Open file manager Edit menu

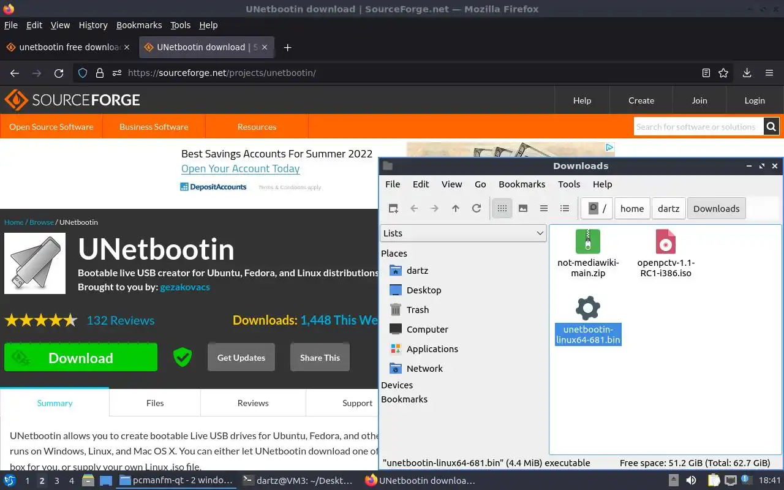[x=421, y=184]
